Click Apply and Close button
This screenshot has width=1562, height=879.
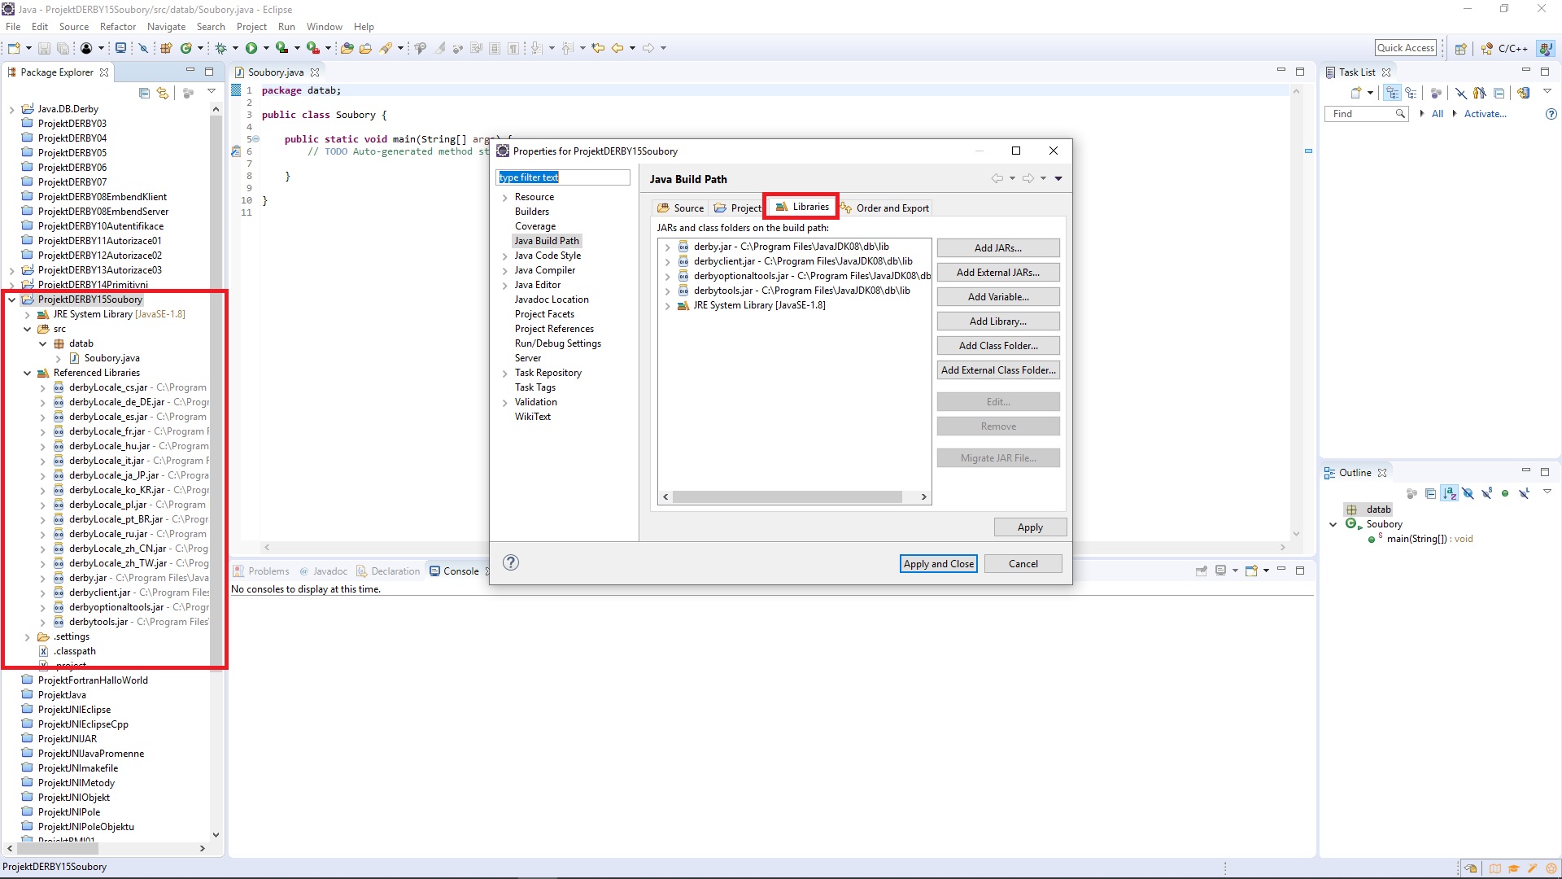click(938, 564)
